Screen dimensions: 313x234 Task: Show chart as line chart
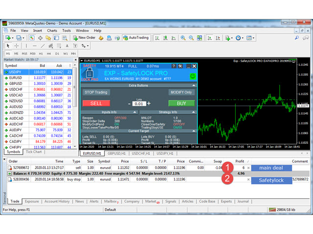tap(174, 38)
